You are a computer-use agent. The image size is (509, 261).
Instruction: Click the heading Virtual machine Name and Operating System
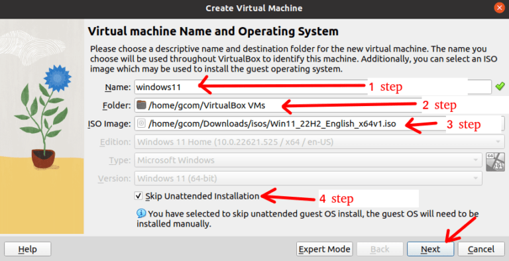pos(213,32)
